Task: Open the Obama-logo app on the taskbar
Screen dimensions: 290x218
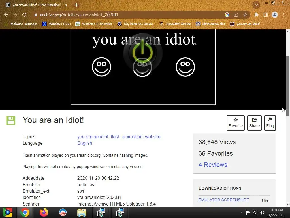Action: click(63, 212)
